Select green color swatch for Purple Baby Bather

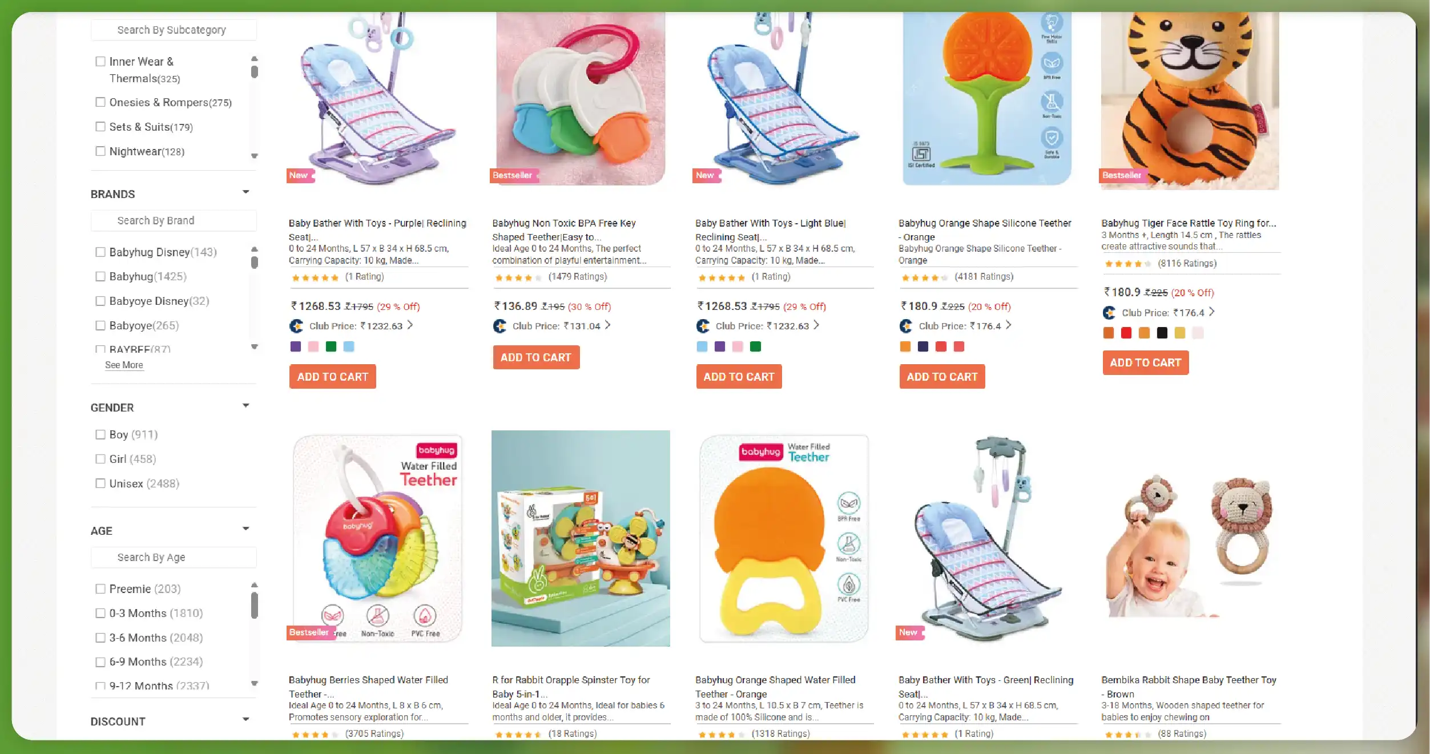point(331,346)
